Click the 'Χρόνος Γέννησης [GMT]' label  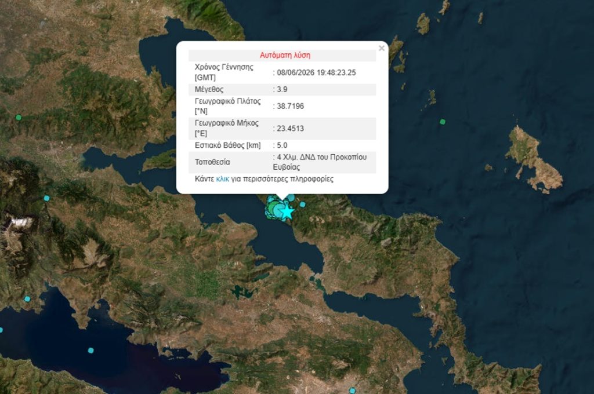point(224,72)
